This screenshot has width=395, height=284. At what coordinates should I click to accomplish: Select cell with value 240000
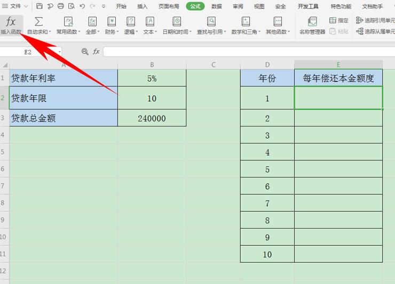tap(152, 118)
